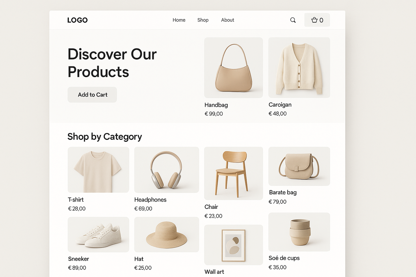This screenshot has height=277, width=416.
Task: Click the Wall art product name
Action: click(x=214, y=272)
